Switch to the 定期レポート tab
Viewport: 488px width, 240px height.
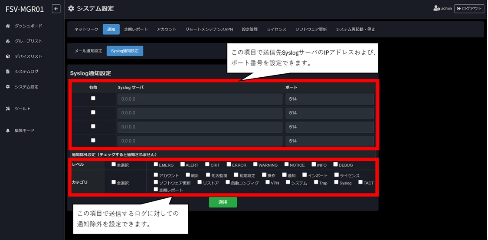[136, 29]
